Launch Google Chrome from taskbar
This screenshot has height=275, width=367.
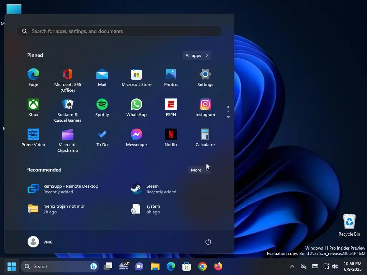coord(202,266)
